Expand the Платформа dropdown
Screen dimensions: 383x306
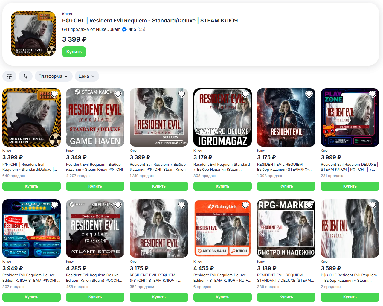pos(53,76)
